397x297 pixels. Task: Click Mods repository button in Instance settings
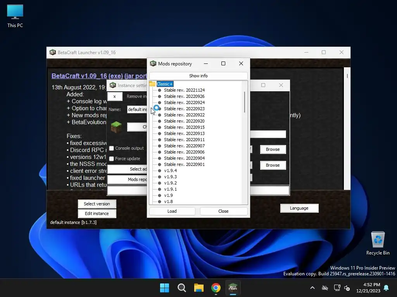[x=127, y=179]
